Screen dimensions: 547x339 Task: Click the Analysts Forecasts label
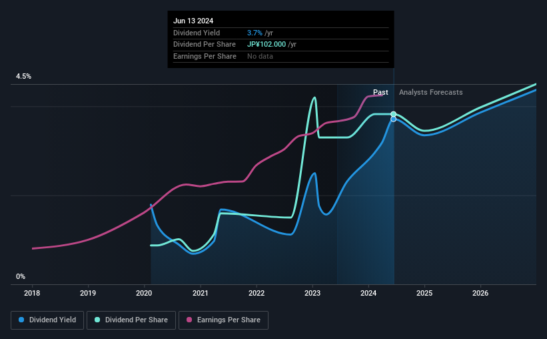click(x=431, y=92)
